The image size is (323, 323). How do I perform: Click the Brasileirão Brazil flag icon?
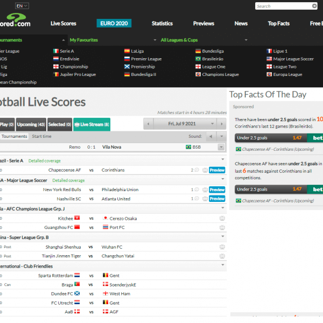coord(198,59)
